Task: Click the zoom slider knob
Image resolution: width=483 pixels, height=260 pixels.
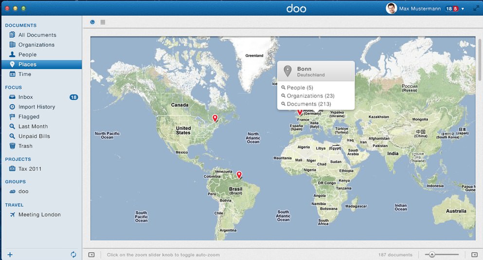Action: click(x=432, y=255)
